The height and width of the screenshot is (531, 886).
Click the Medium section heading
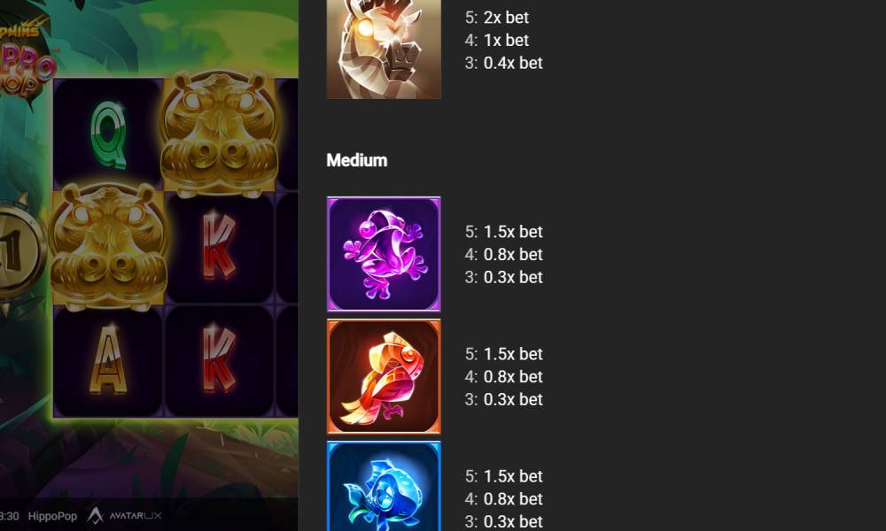[x=357, y=160]
